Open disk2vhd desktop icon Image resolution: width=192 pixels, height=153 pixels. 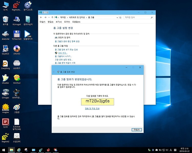pos(6,35)
